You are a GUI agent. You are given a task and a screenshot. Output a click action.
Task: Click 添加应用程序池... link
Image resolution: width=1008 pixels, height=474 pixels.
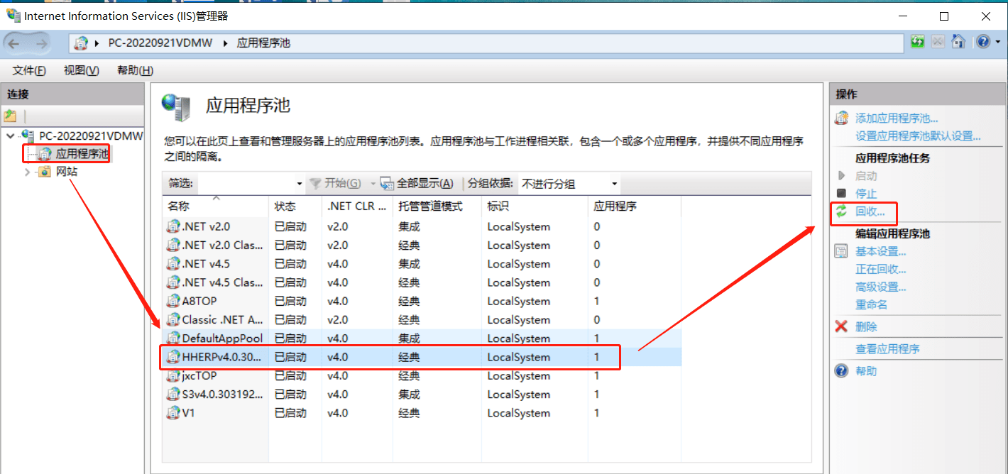897,118
